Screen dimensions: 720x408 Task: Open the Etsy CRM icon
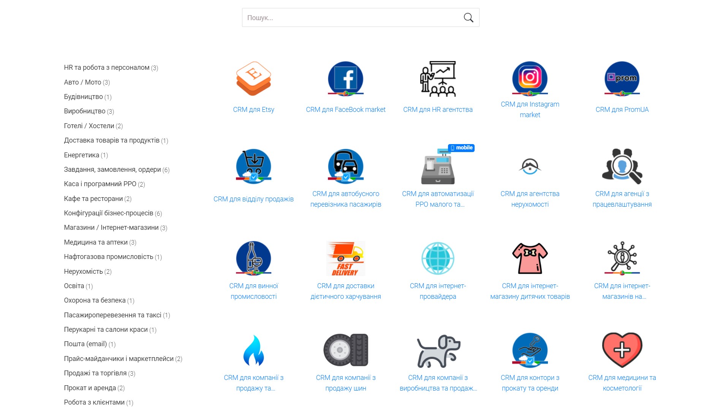pos(253,79)
